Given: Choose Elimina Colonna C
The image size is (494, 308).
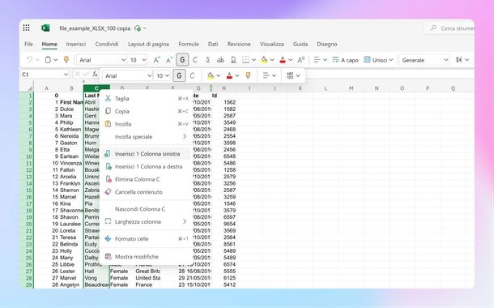Looking at the screenshot, I should 147,179.
